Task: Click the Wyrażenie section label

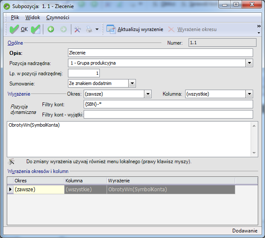Action: tap(19, 94)
